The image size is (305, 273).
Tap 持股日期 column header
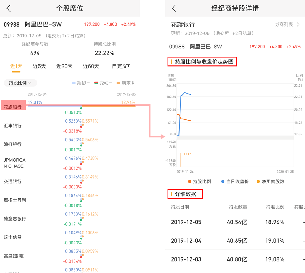click(180, 207)
